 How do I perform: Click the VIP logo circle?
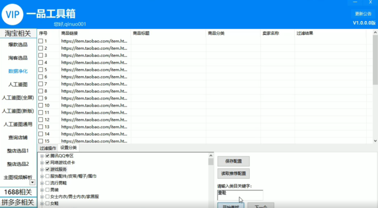point(13,14)
